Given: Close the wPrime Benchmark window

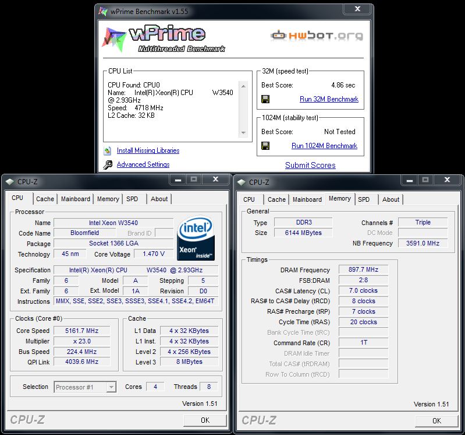Looking at the screenshot, I should [357, 9].
